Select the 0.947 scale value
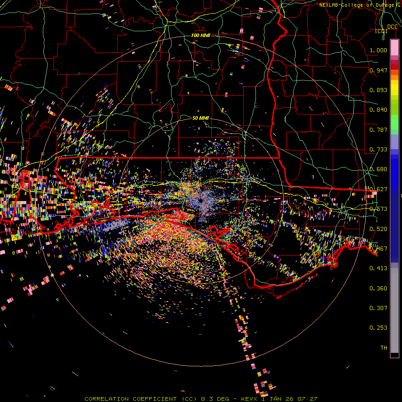This screenshot has height=402, width=402. (x=378, y=70)
